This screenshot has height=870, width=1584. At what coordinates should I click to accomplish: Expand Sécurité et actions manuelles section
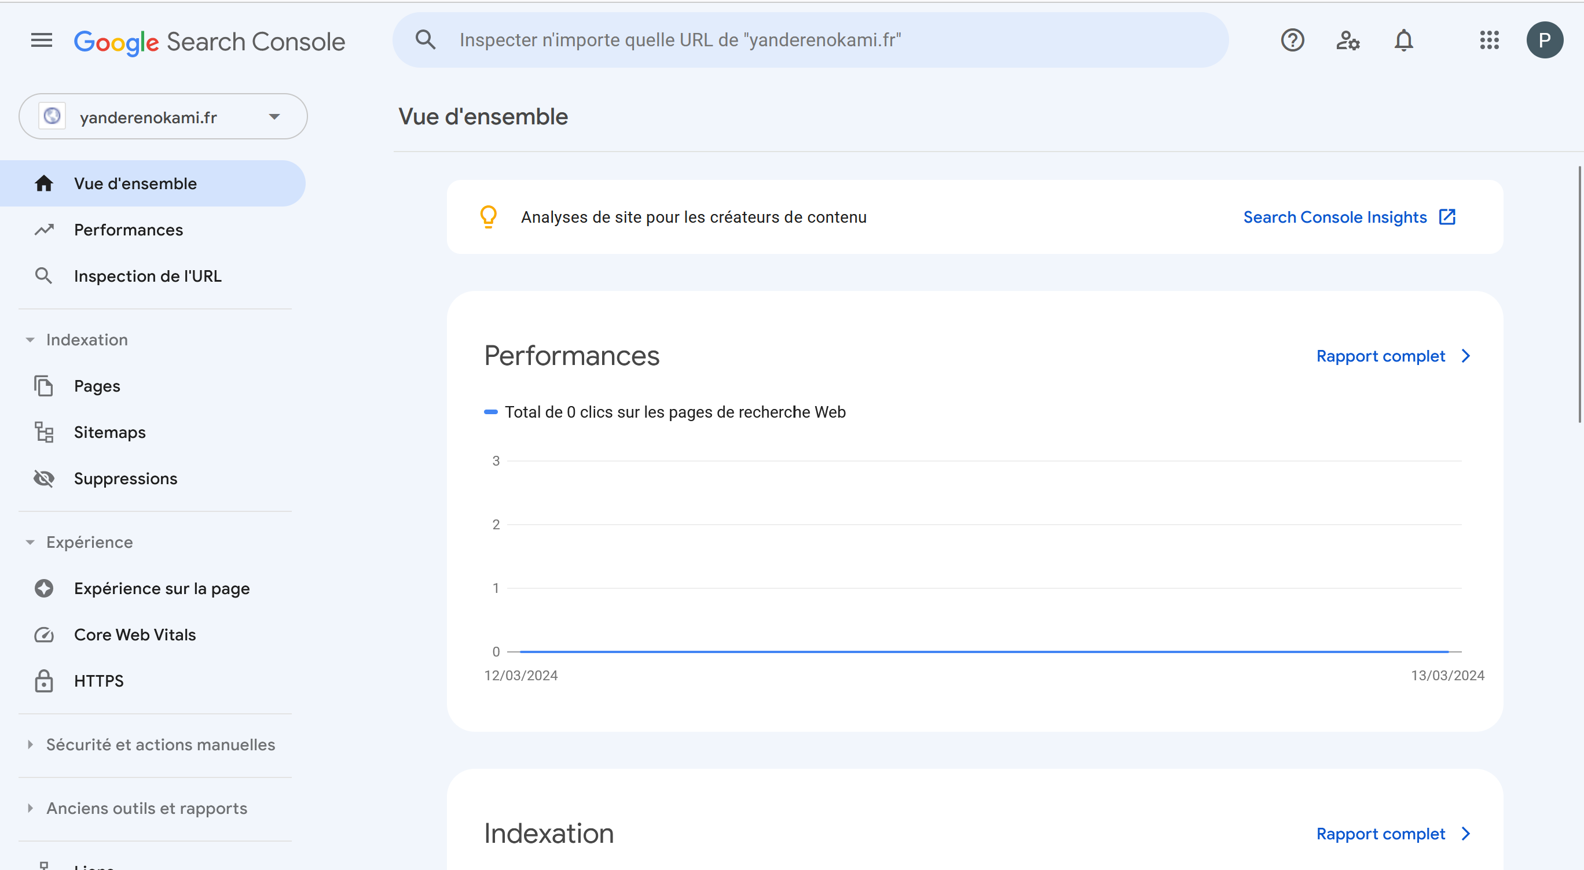click(30, 744)
